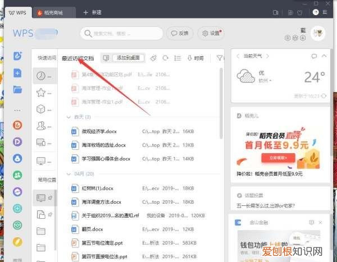
Task: Click the weather comment bubble icon
Action: (x=314, y=56)
